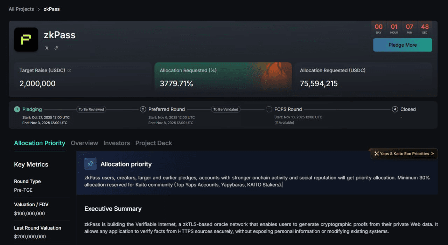Click the zkPass logo icon

[x=26, y=40]
